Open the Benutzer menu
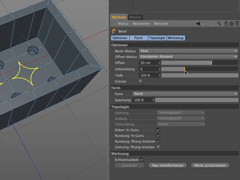 pyautogui.click(x=161, y=24)
